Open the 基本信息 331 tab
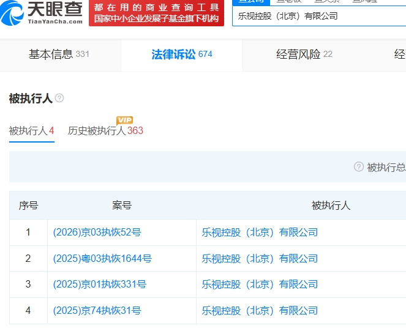Screen dimensions: 406x331 point(59,54)
